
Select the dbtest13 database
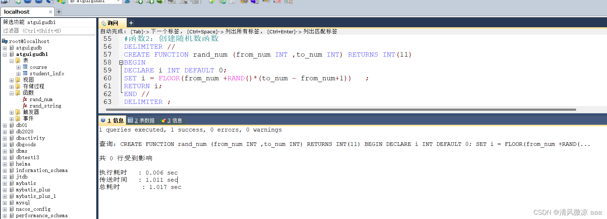28,157
